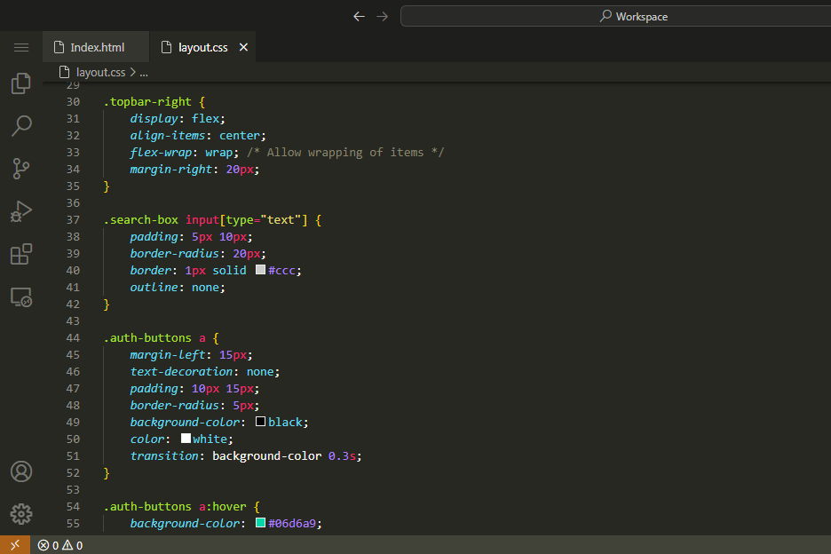Open the Source Control view
The height and width of the screenshot is (554, 831).
point(21,169)
